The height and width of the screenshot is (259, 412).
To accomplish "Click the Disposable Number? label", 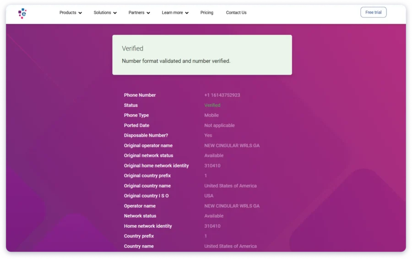I will pyautogui.click(x=146, y=135).
